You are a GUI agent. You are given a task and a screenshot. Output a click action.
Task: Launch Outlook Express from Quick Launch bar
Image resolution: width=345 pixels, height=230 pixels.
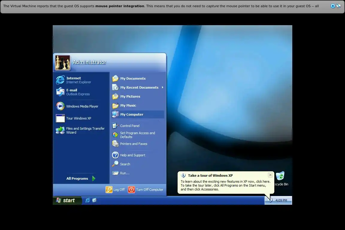click(x=94, y=200)
